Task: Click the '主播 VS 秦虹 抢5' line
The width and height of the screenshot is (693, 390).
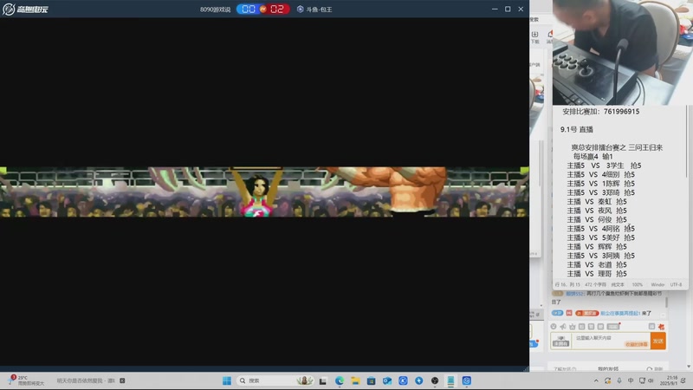Action: tap(597, 202)
